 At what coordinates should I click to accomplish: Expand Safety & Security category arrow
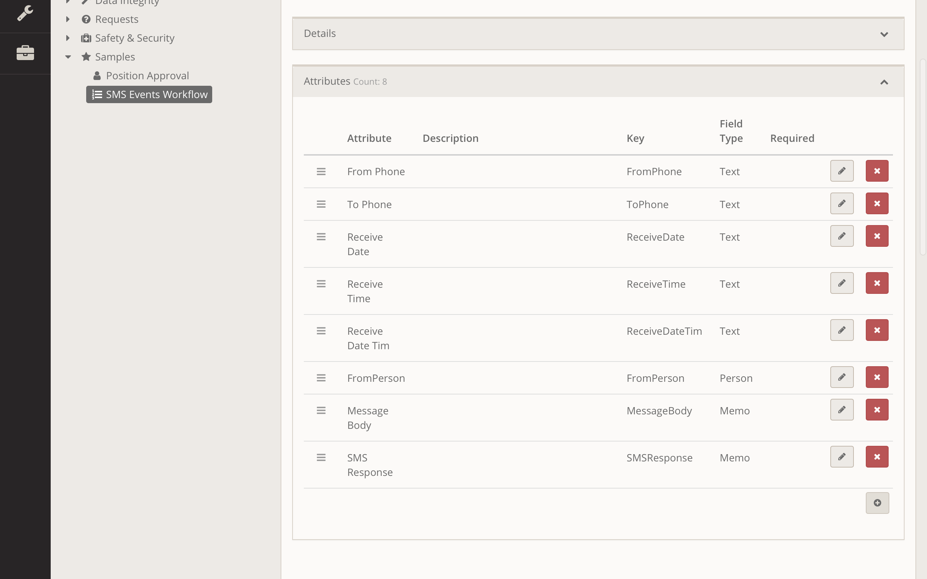click(x=68, y=38)
